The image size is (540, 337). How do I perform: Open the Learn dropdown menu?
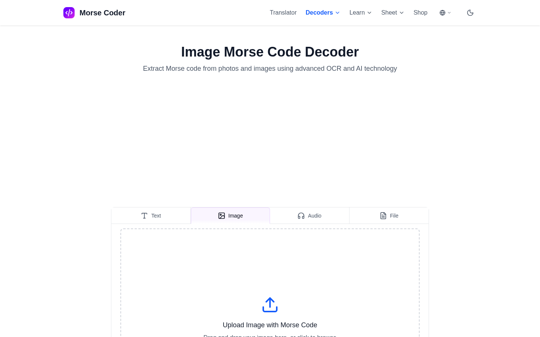click(x=360, y=13)
